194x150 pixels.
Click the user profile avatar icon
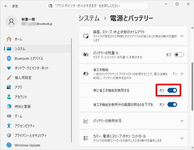[x=11, y=22]
